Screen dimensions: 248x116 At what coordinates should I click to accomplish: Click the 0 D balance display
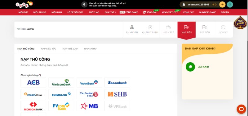click(215, 5)
